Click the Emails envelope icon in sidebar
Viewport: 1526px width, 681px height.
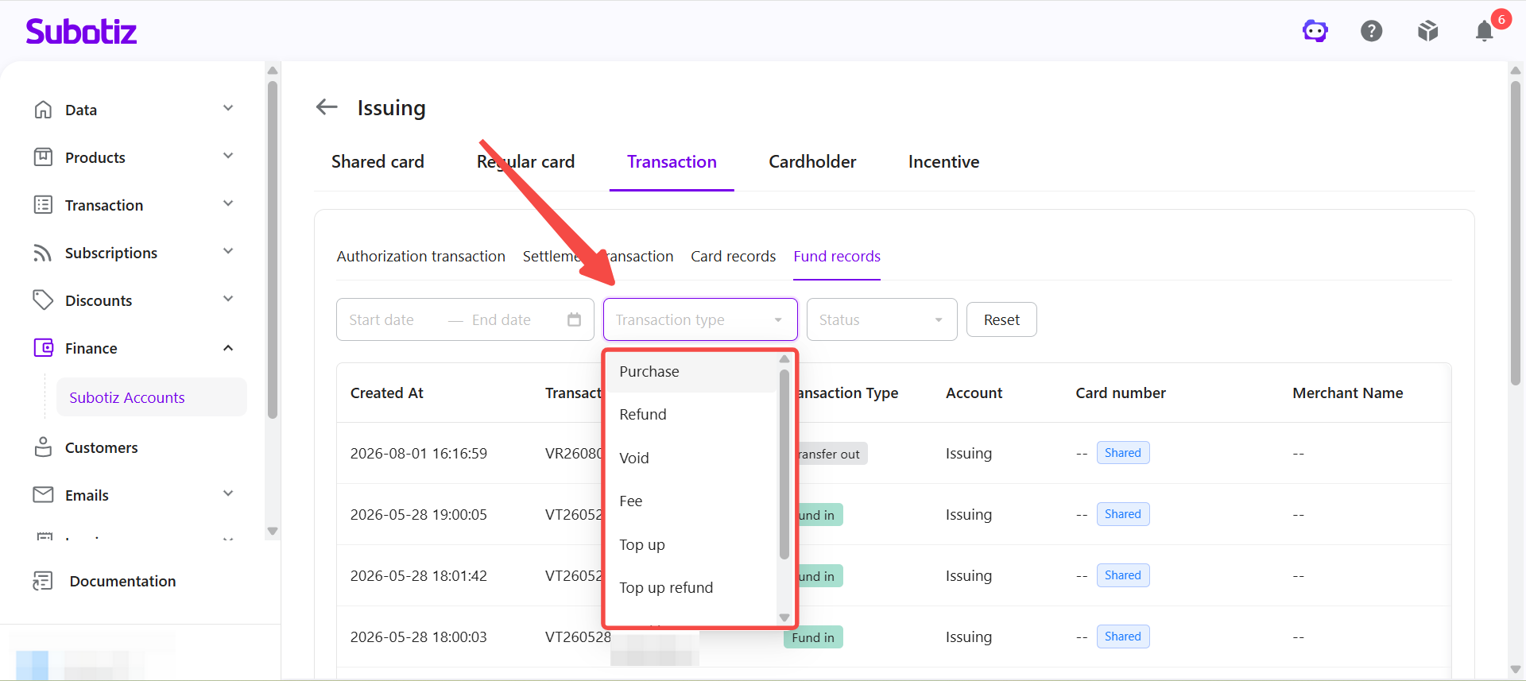coord(43,495)
